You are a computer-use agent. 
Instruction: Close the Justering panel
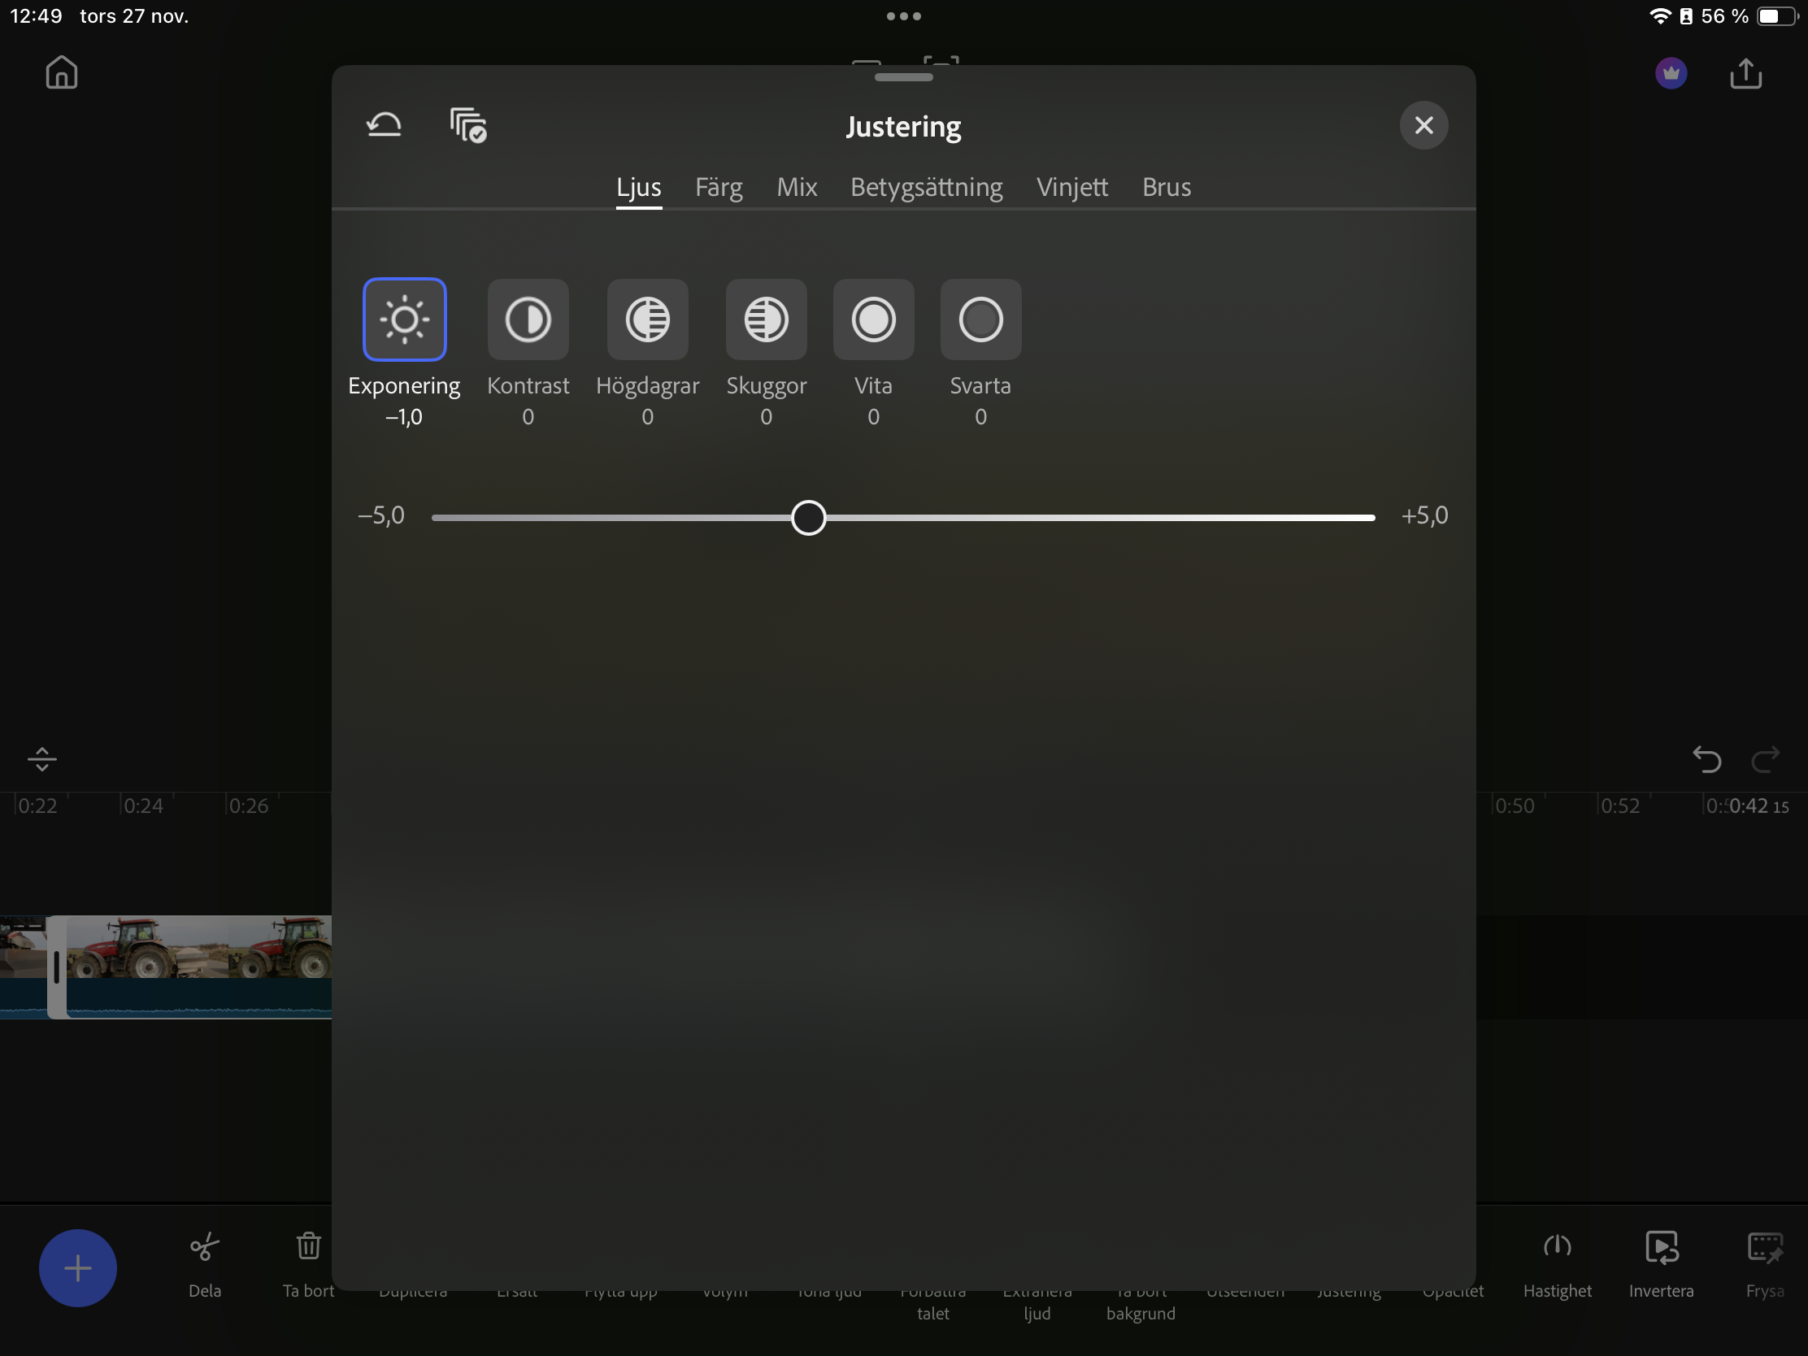1423,125
